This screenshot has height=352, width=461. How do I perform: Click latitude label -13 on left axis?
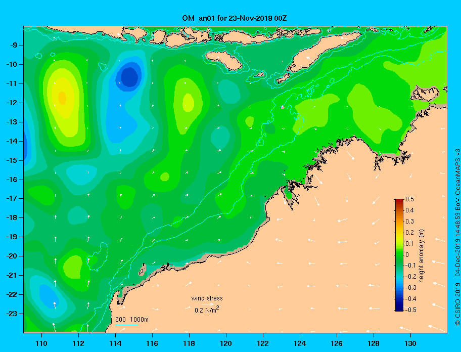coord(12,122)
